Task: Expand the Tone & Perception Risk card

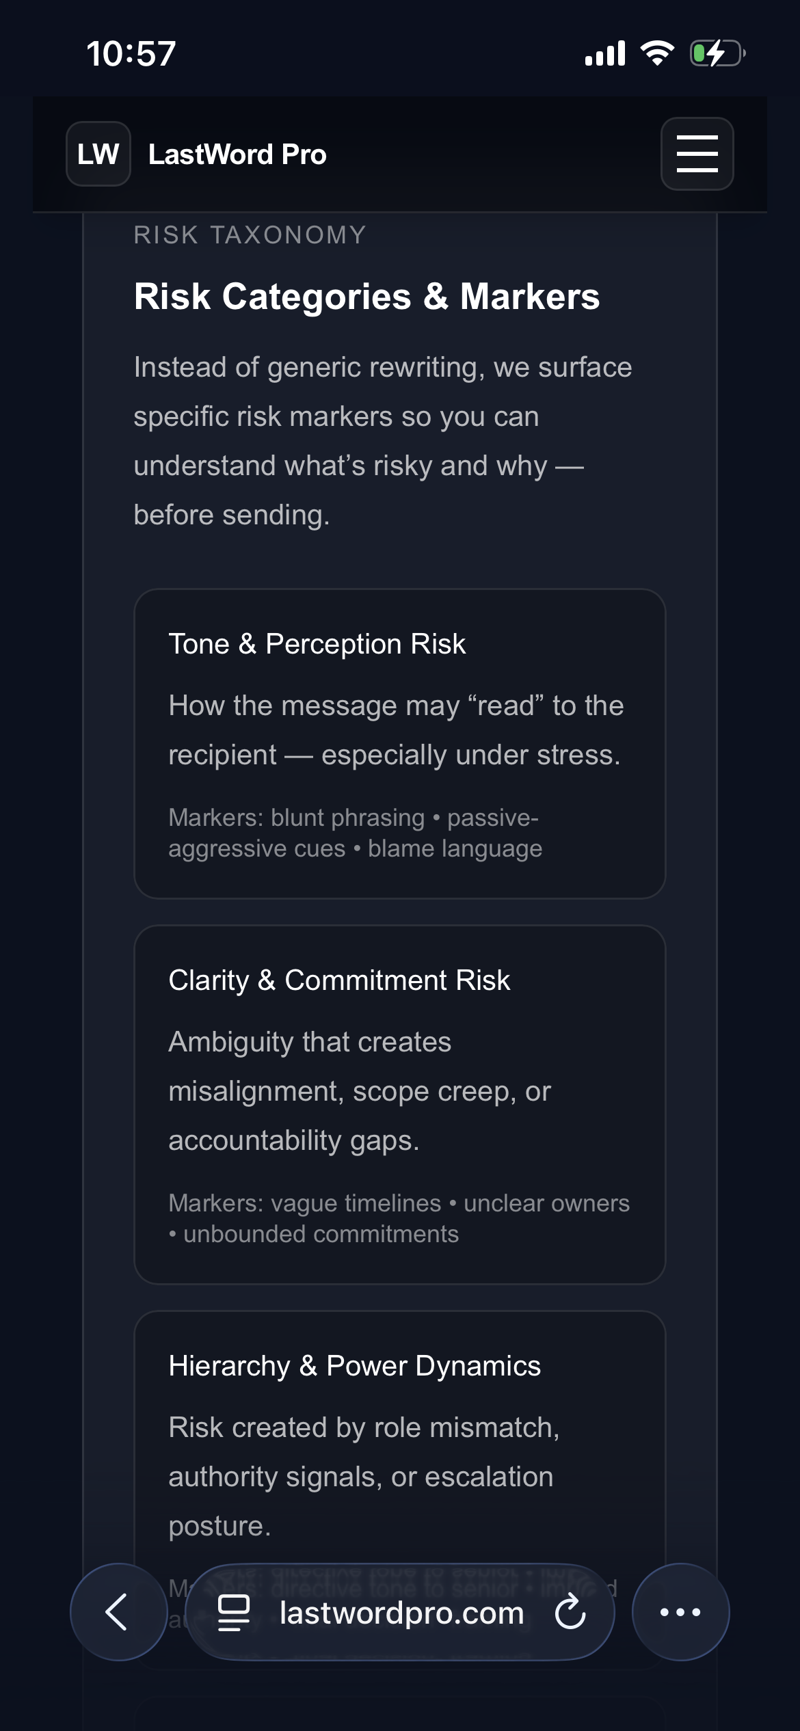Action: tap(400, 745)
